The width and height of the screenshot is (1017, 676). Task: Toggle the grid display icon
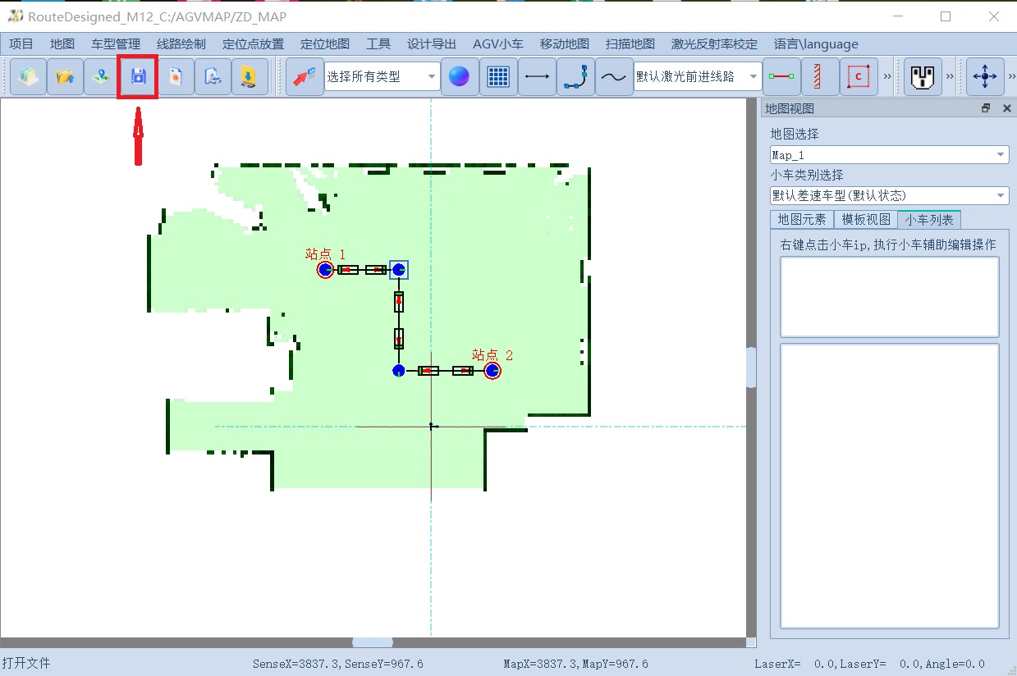coord(498,77)
